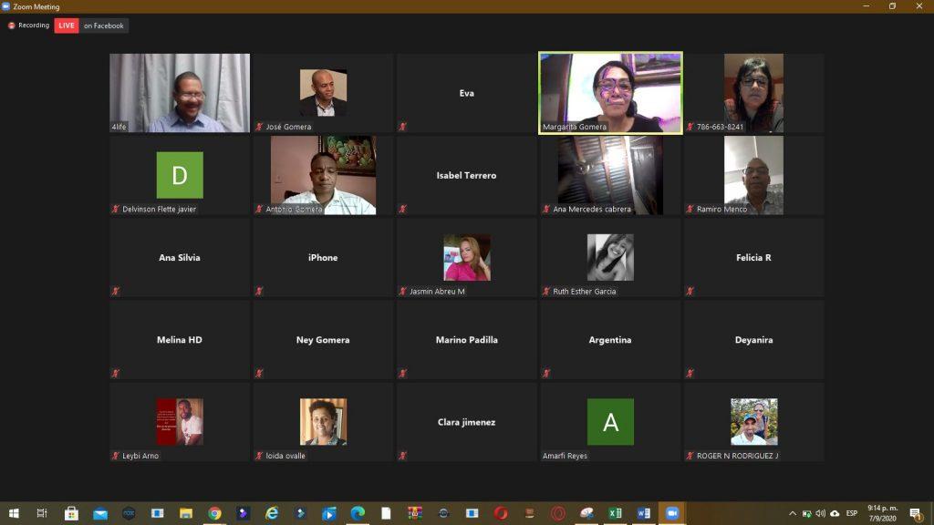934x525 pixels.
Task: Click the muted microphone icon beside Leybi Arno
Action: (115, 456)
